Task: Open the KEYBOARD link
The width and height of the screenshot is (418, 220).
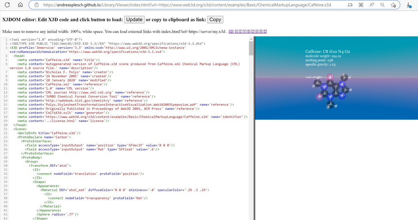Action: point(251,32)
